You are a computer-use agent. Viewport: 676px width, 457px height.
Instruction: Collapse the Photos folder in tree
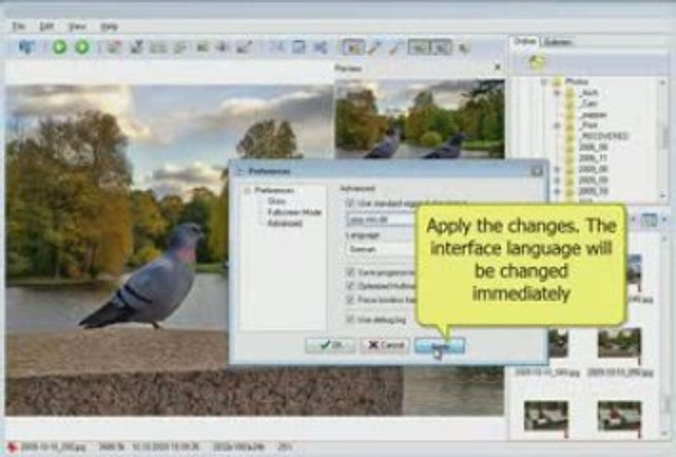tap(545, 81)
